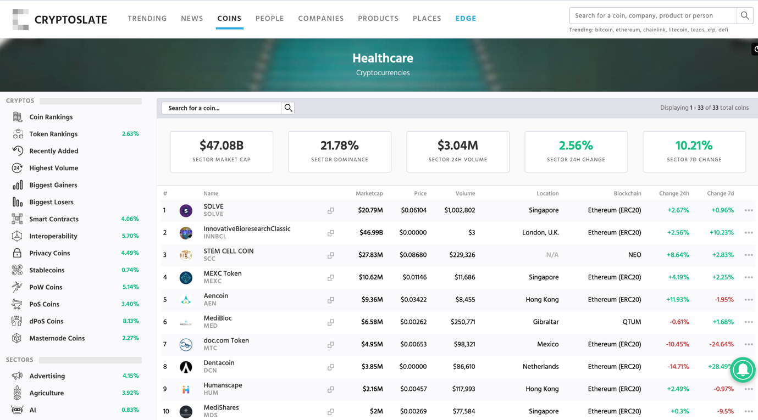Viewport: 758px width, 420px height.
Task: Click the header search magnifier icon
Action: tap(745, 15)
